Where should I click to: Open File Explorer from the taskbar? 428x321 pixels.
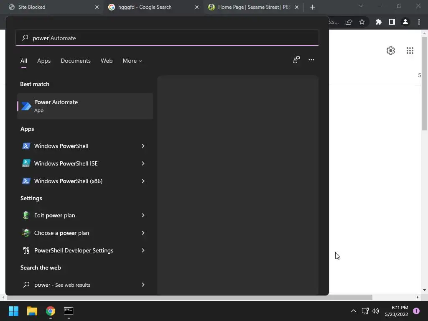coord(32,311)
